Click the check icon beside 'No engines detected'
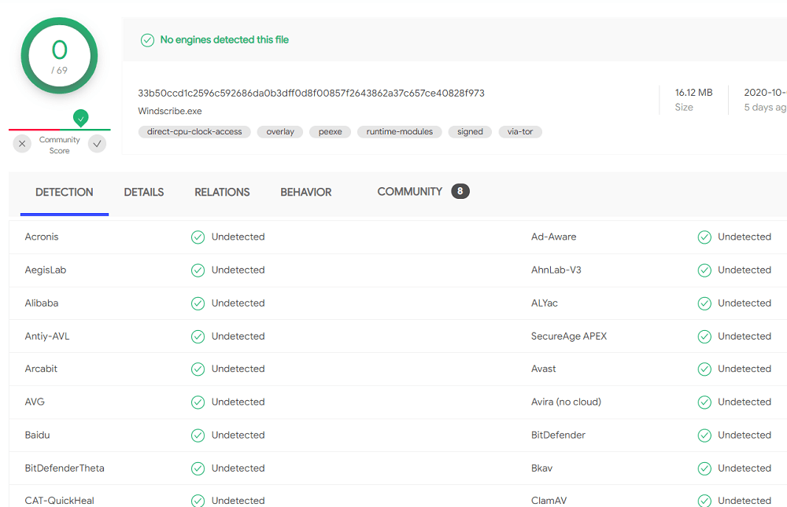This screenshot has width=787, height=507. pos(148,40)
